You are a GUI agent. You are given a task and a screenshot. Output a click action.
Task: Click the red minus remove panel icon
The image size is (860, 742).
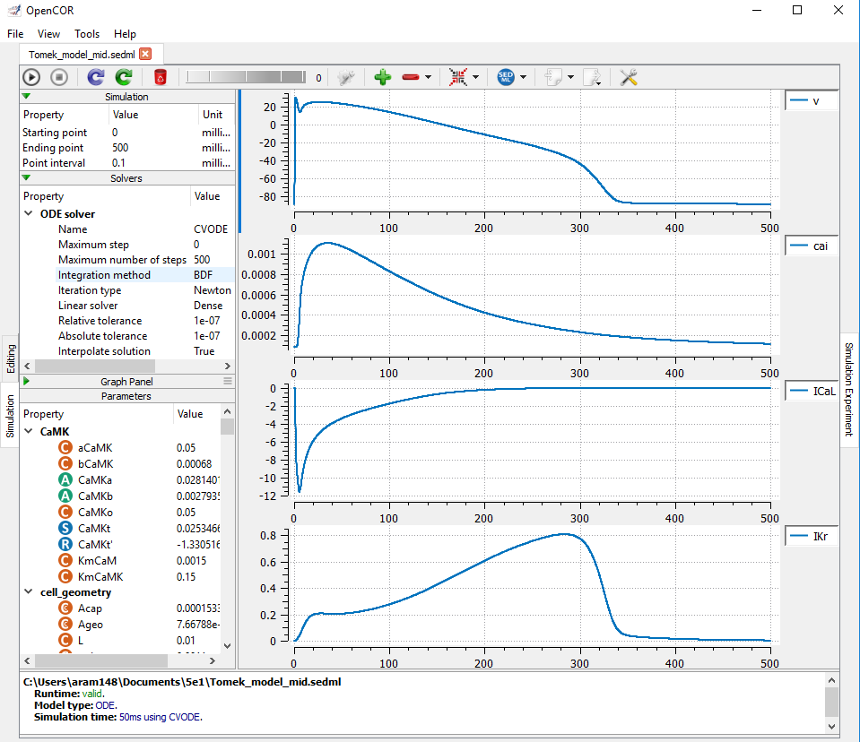click(411, 78)
